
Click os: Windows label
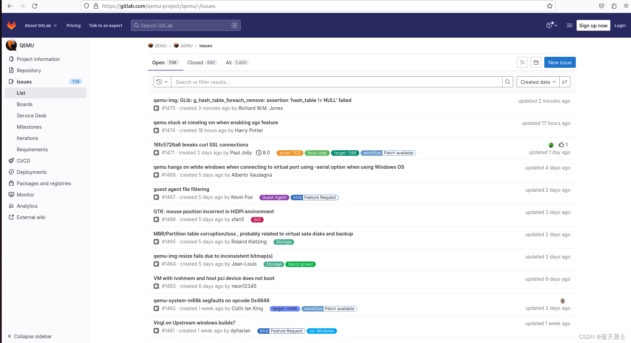tap(322, 331)
